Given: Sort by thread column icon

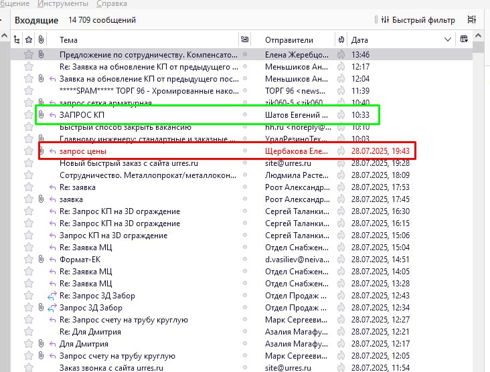Looking at the screenshot, I should coord(17,39).
